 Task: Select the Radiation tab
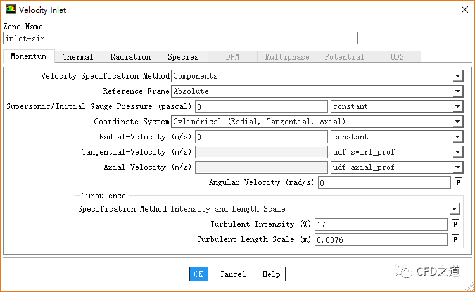tap(130, 57)
